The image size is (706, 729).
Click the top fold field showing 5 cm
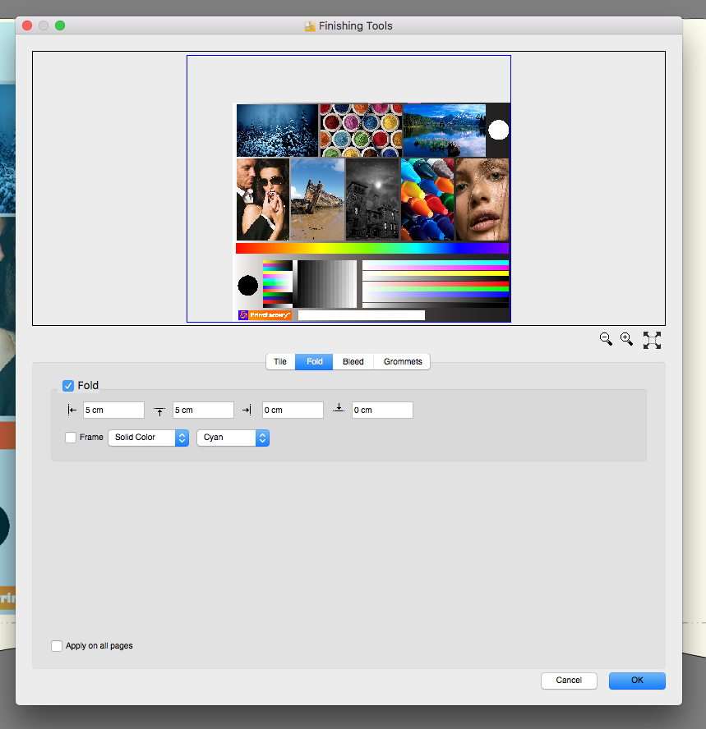coord(203,410)
